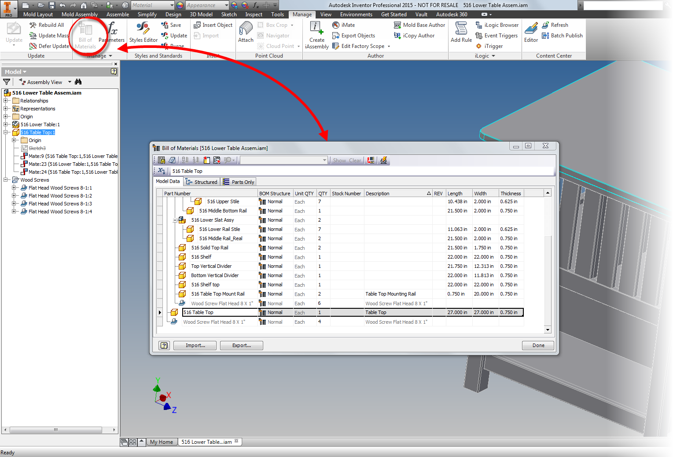Click iCopy Author tool
This screenshot has width=673, height=457.
tap(414, 36)
